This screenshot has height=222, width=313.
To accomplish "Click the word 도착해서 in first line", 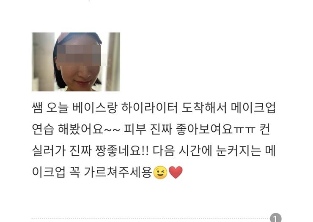I will 204,108.
